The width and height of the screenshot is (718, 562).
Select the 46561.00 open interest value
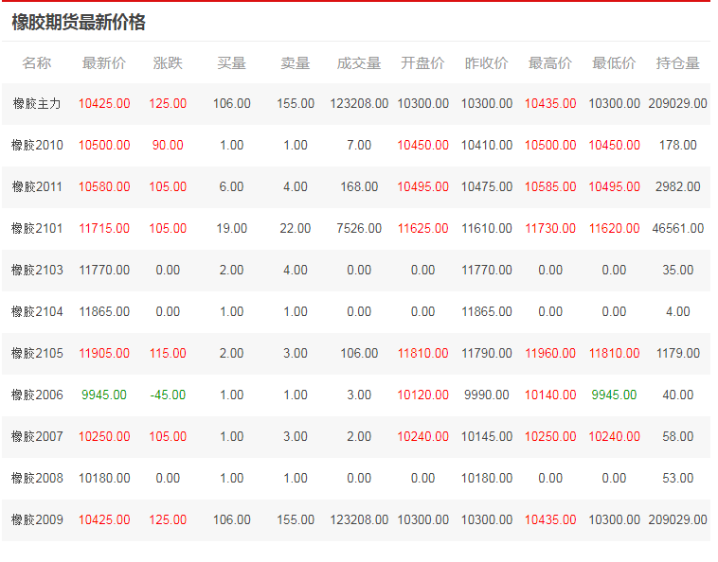[x=677, y=228]
